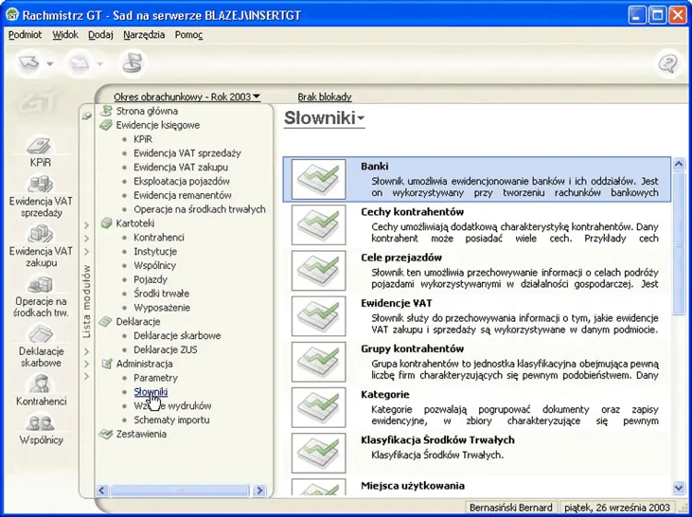Open Deklaracje ZUS in module tree
The width and height of the screenshot is (692, 517).
pyautogui.click(x=166, y=350)
